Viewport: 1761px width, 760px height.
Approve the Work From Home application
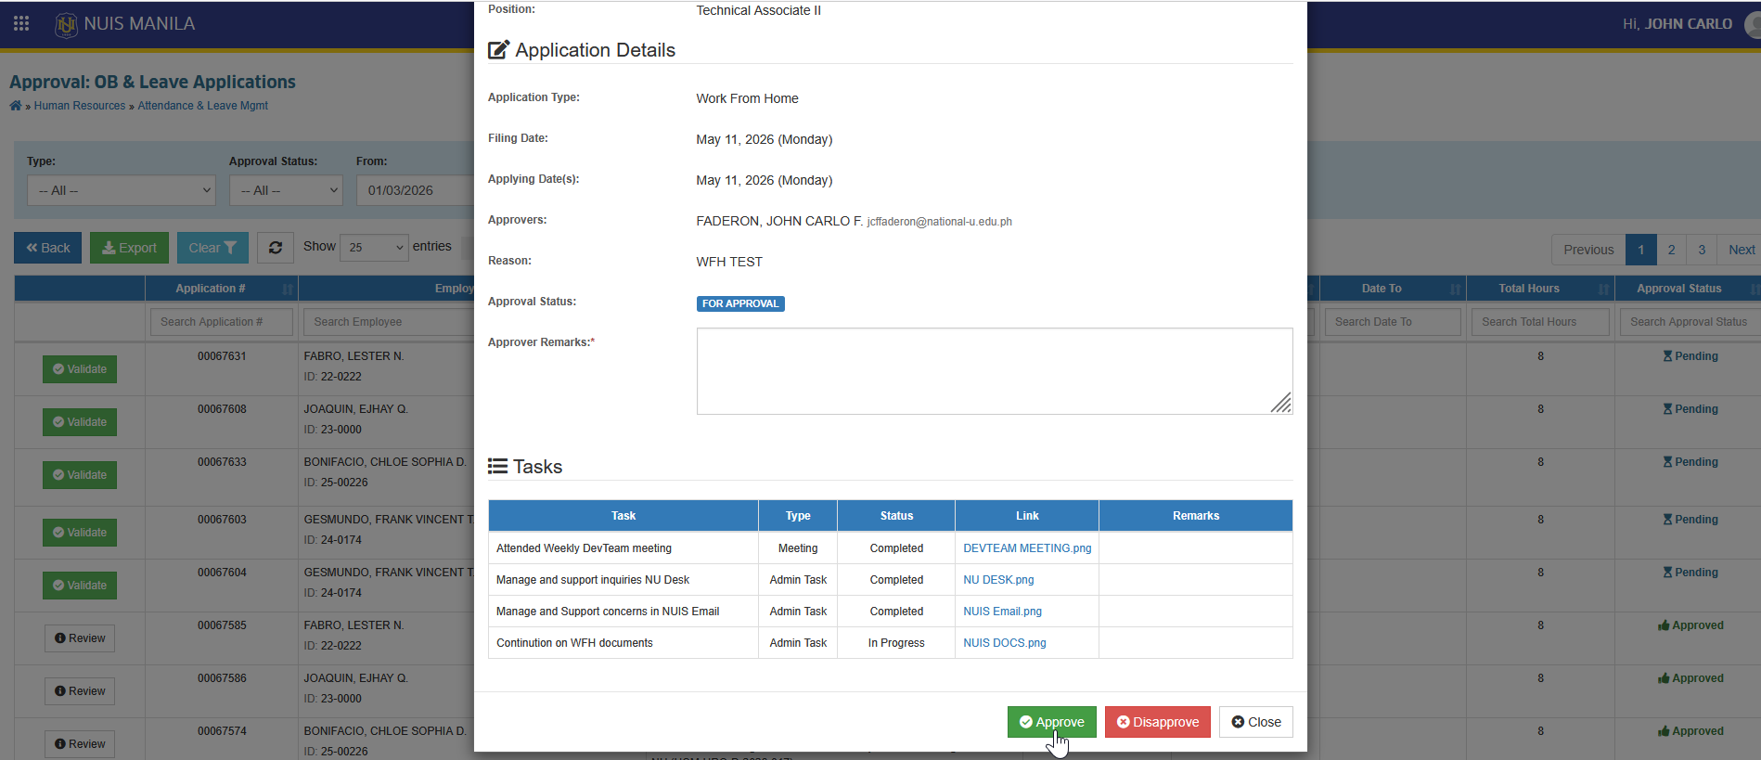pos(1051,722)
